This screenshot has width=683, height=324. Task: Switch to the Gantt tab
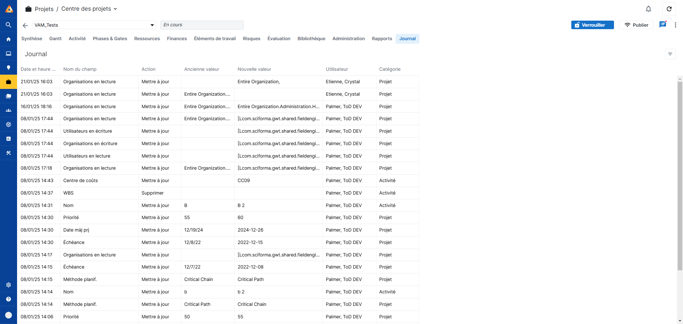point(55,39)
